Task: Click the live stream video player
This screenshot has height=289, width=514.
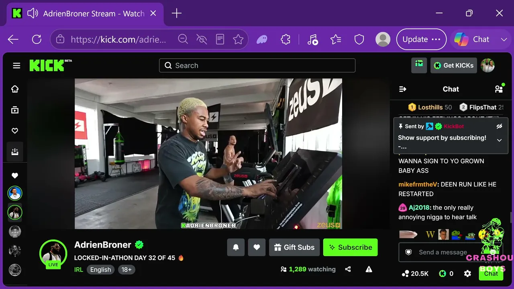Action: 208,154
